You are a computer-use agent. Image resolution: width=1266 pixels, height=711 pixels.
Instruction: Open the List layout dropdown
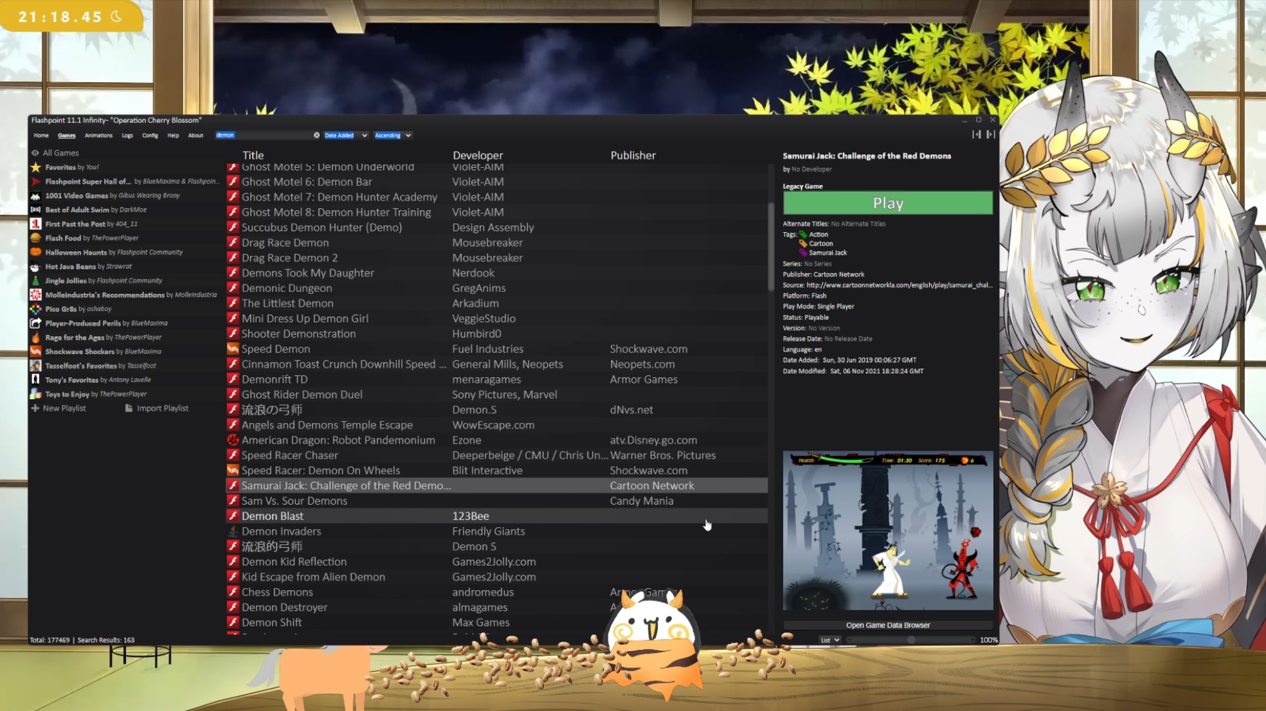pyautogui.click(x=829, y=640)
